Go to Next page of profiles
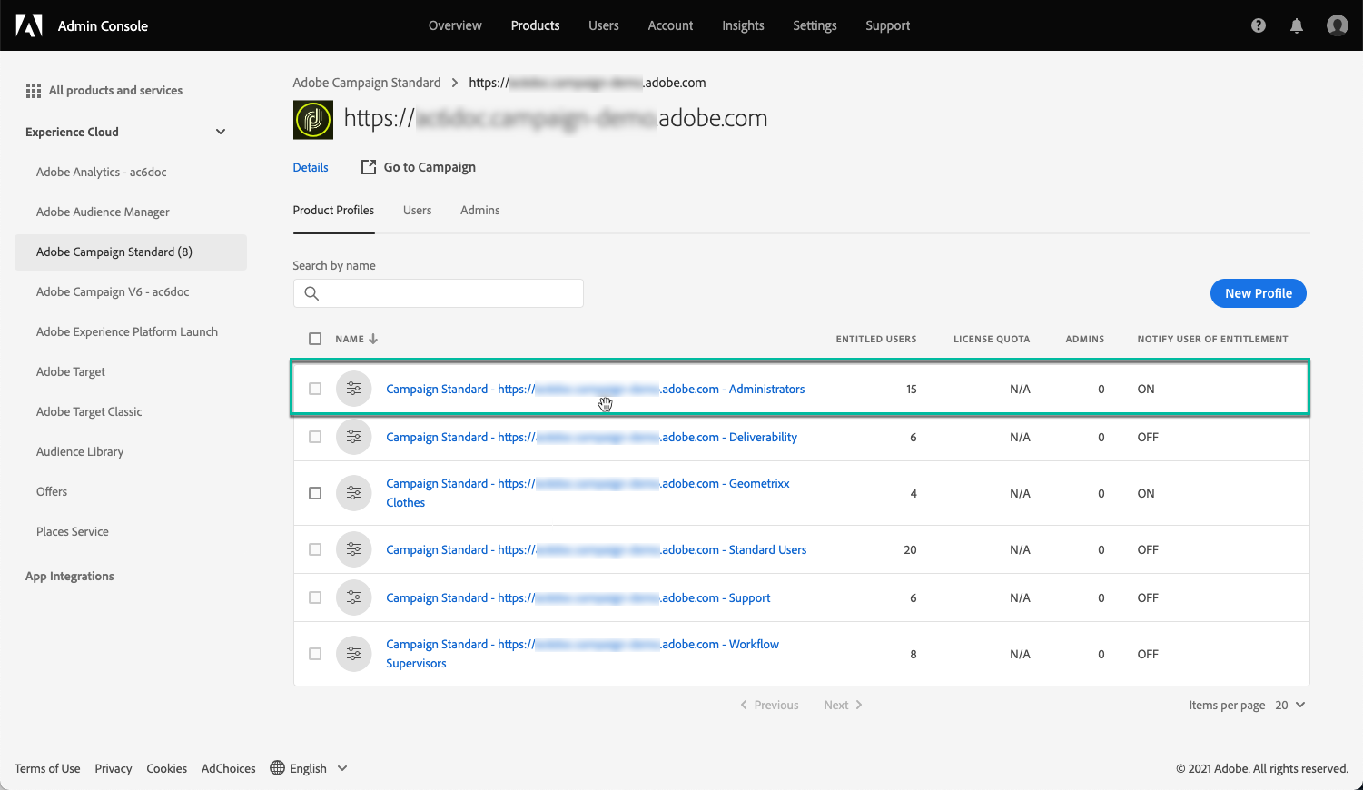The image size is (1363, 790). coord(843,705)
